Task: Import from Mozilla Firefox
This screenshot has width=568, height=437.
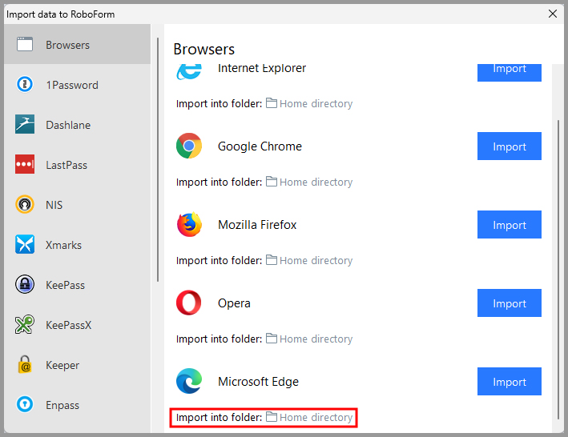Action: [x=509, y=225]
